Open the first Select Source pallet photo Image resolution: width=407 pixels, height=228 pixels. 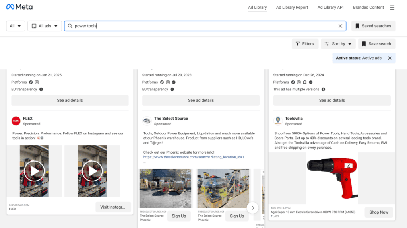coord(165,188)
